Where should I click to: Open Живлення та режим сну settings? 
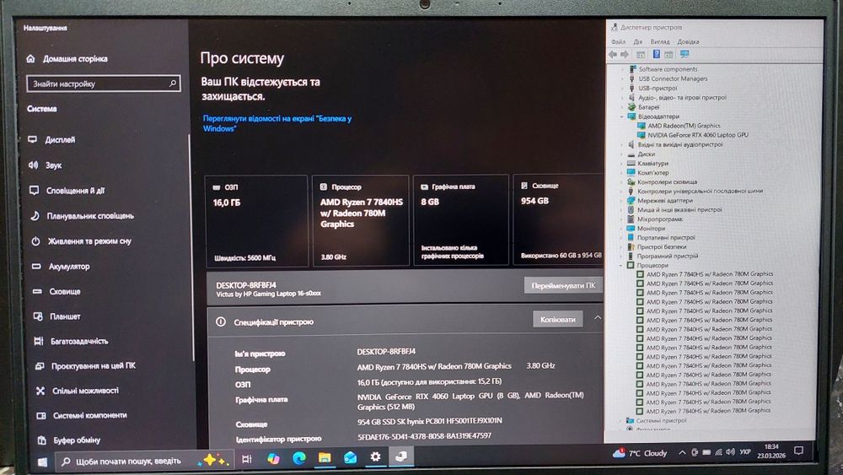[80, 241]
